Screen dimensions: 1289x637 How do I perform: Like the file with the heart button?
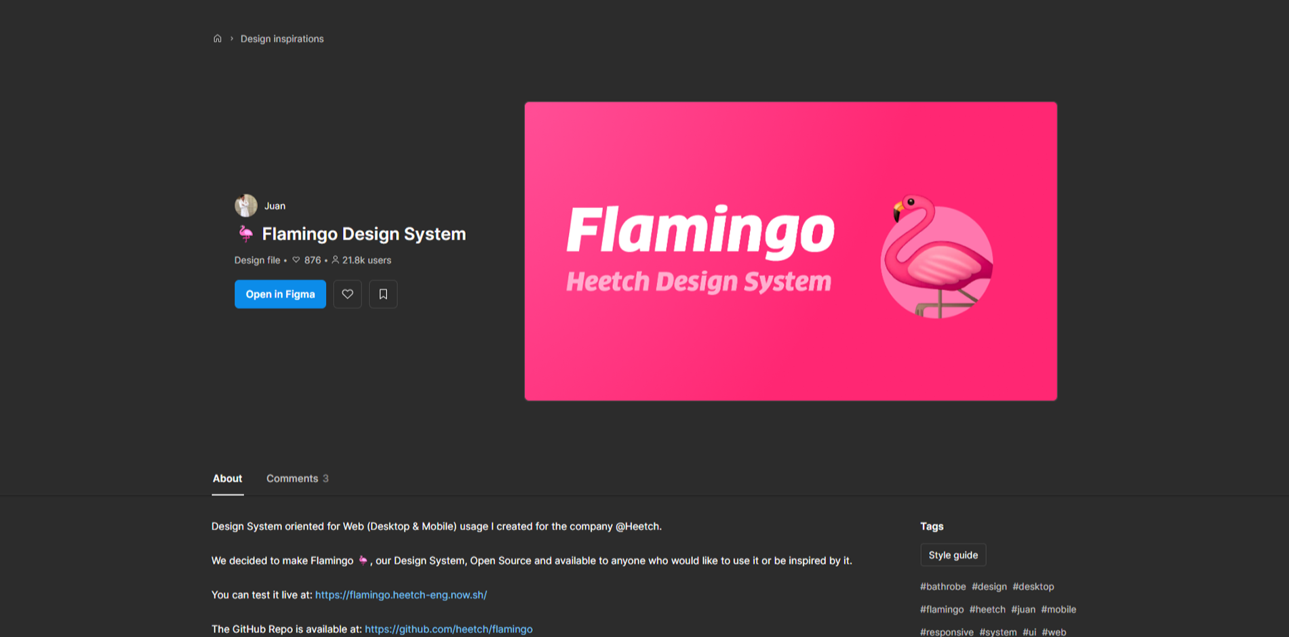click(x=347, y=294)
